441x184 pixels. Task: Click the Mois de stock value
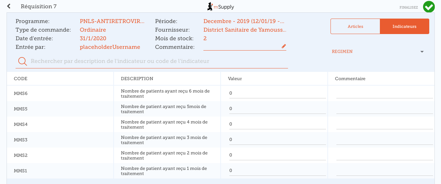[x=205, y=39]
